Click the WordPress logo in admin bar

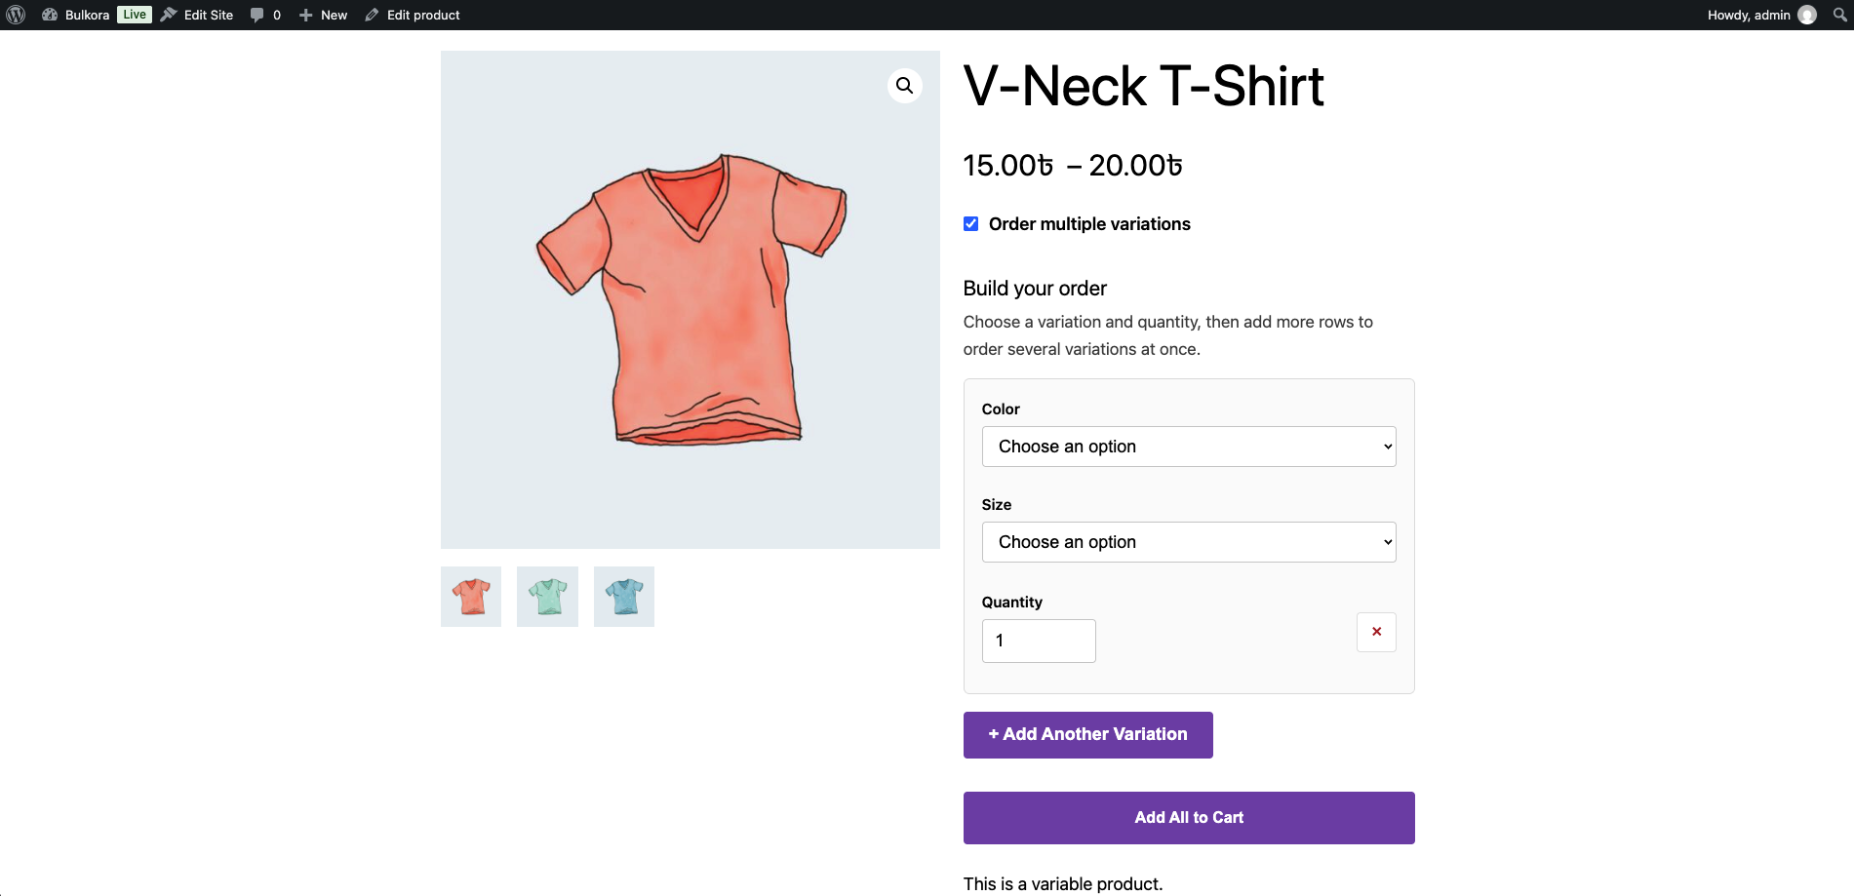point(16,15)
